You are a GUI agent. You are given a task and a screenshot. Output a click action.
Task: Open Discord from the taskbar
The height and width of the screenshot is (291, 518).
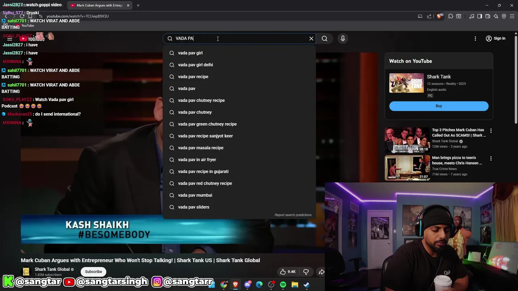coord(248,285)
